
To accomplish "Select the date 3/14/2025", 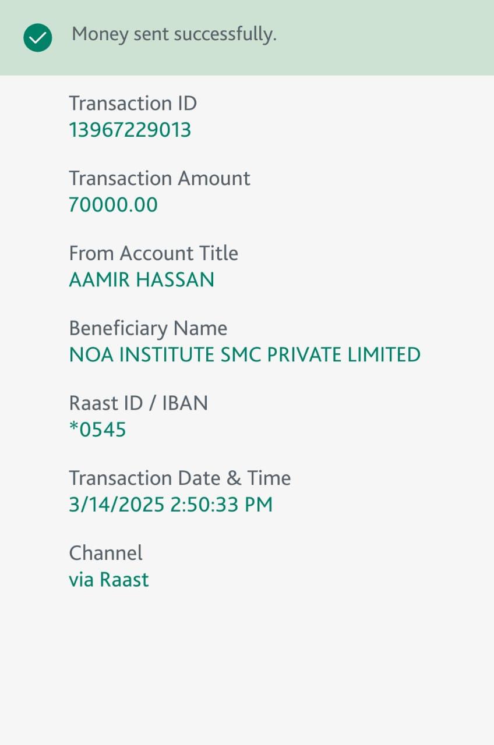I will (117, 505).
